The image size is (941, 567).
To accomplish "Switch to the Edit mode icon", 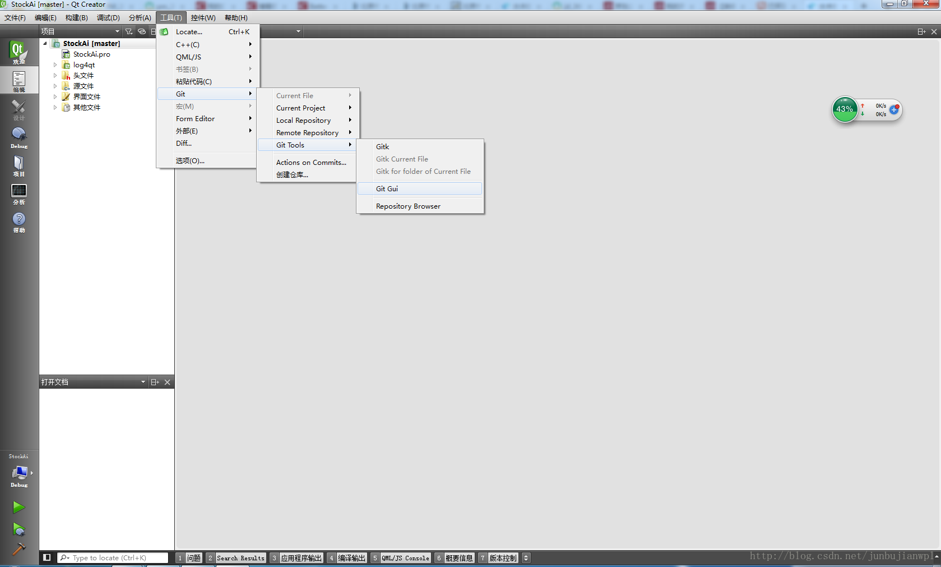I will coord(18,81).
